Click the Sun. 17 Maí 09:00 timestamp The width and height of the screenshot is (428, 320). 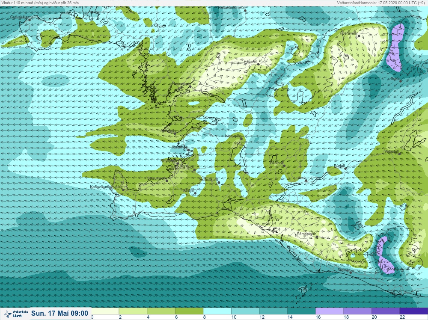(59, 313)
